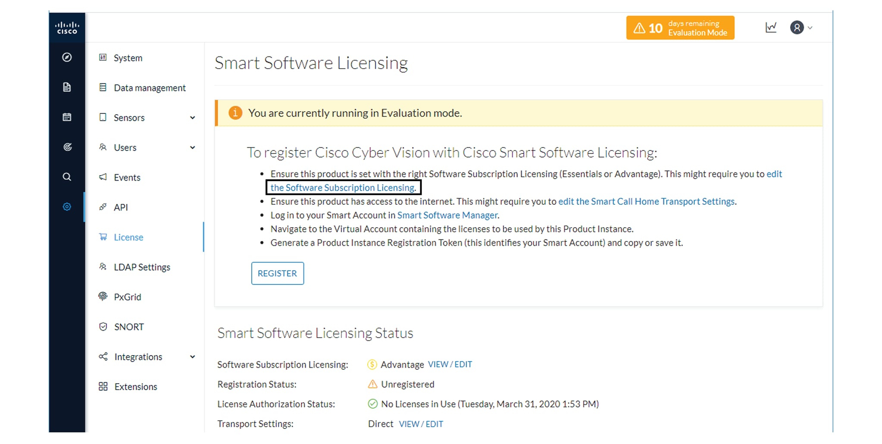Click the API plug icon

point(103,207)
